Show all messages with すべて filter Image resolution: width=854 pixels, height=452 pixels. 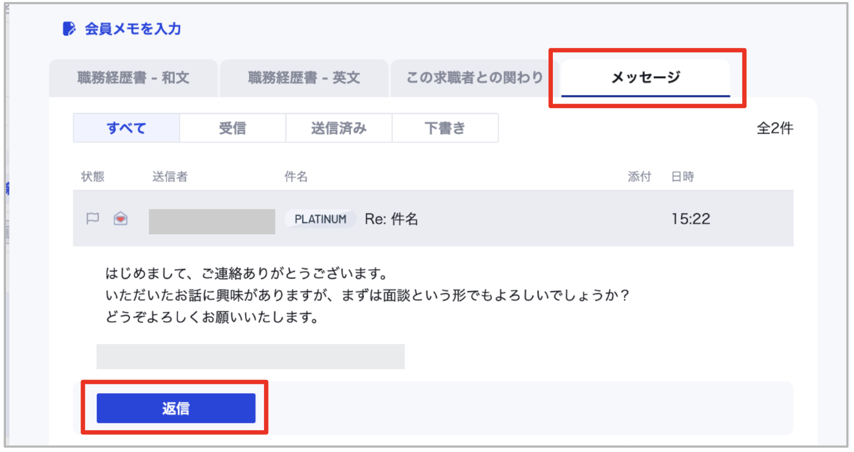126,128
